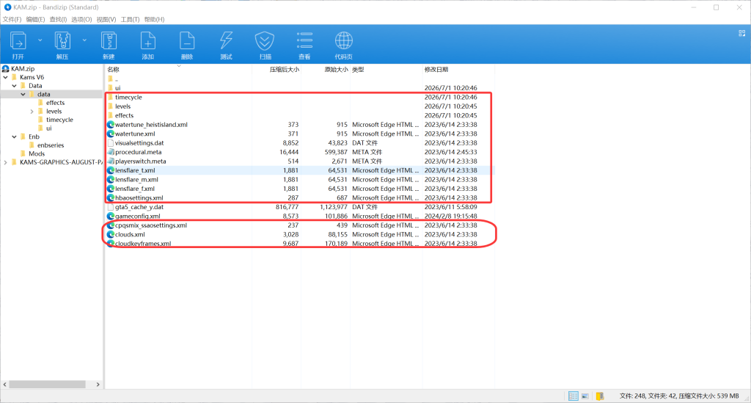The image size is (751, 403).
Task: Select gta5_cache_y.dat file
Action: pyautogui.click(x=300, y=207)
